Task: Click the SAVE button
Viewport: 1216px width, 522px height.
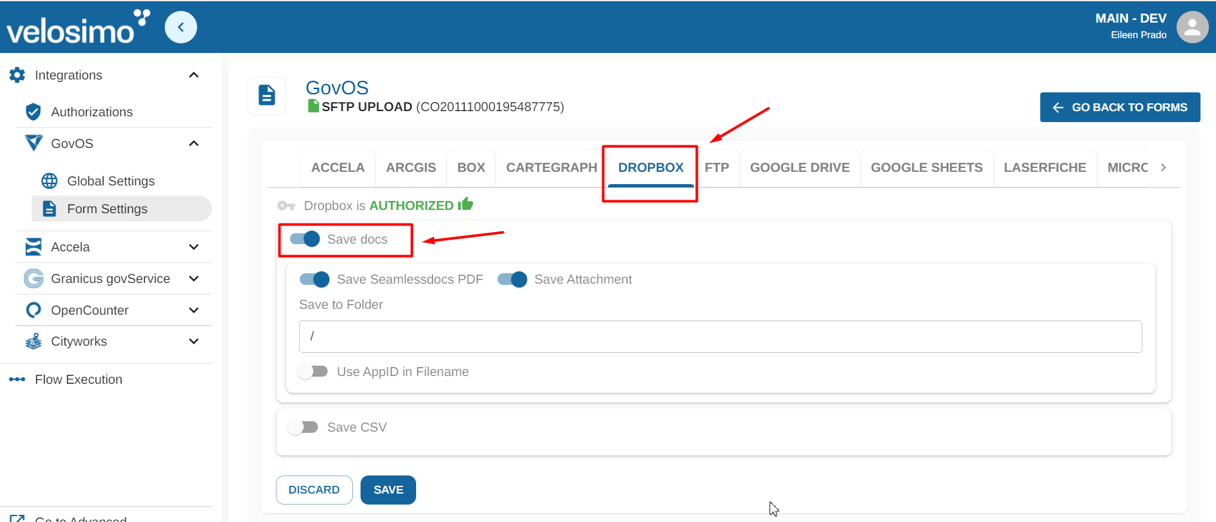Action: point(388,490)
